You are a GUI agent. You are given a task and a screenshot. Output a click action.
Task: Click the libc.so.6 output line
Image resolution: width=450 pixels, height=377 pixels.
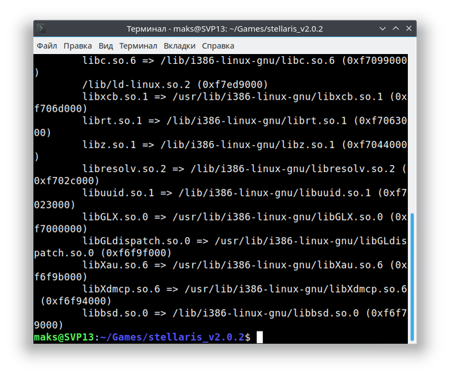[x=245, y=60]
